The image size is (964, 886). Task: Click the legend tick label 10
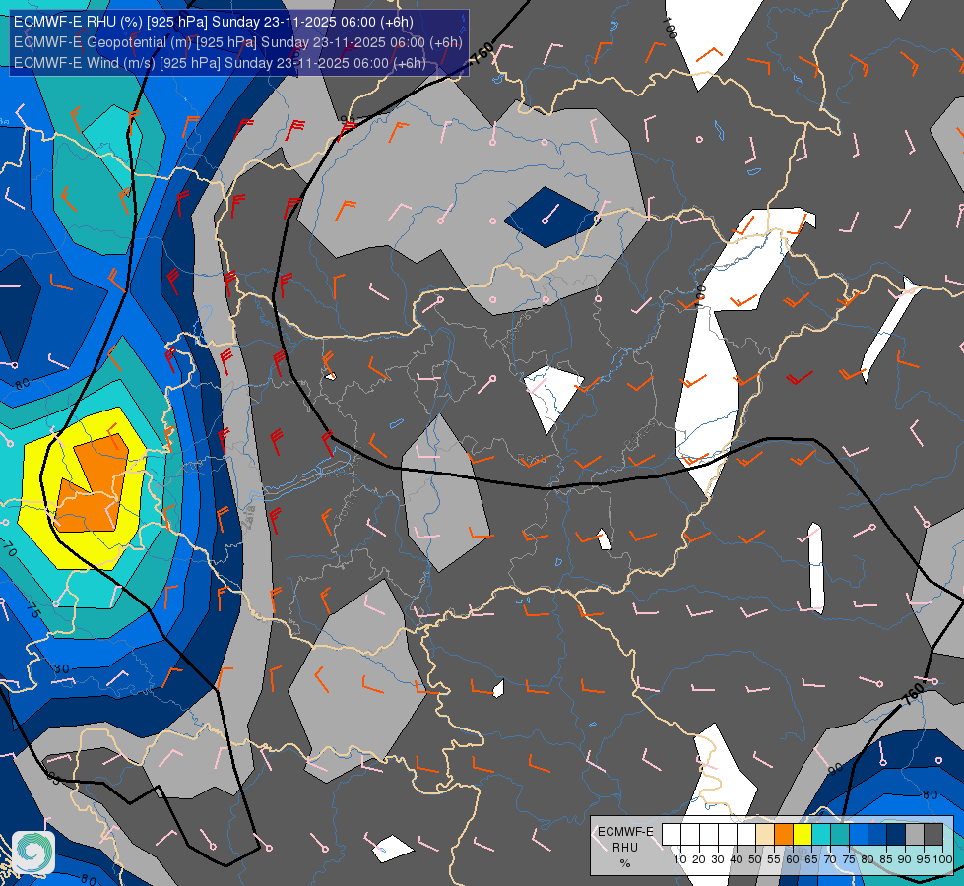click(680, 859)
